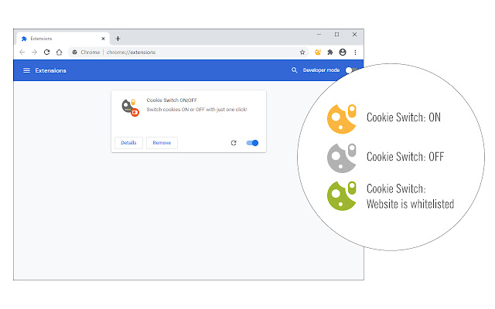Disable the Cookie Switch ON|OFF extension toggle
Viewport: 495px width, 309px height.
tap(252, 143)
